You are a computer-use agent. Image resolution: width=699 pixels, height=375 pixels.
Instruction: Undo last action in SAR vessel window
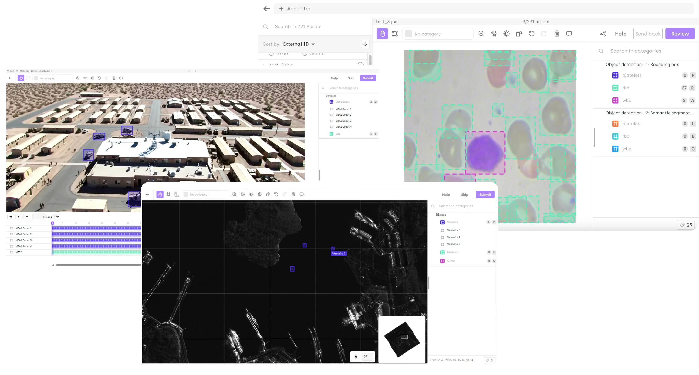click(x=276, y=195)
